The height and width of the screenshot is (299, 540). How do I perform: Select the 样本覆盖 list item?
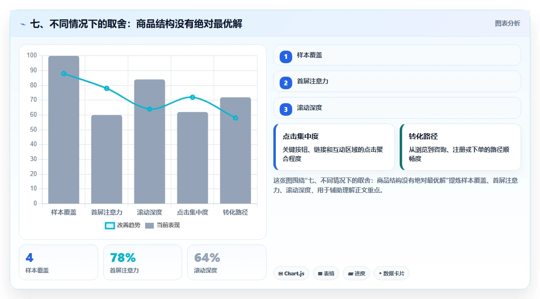[397, 55]
